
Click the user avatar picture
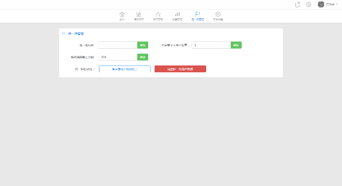(x=321, y=5)
